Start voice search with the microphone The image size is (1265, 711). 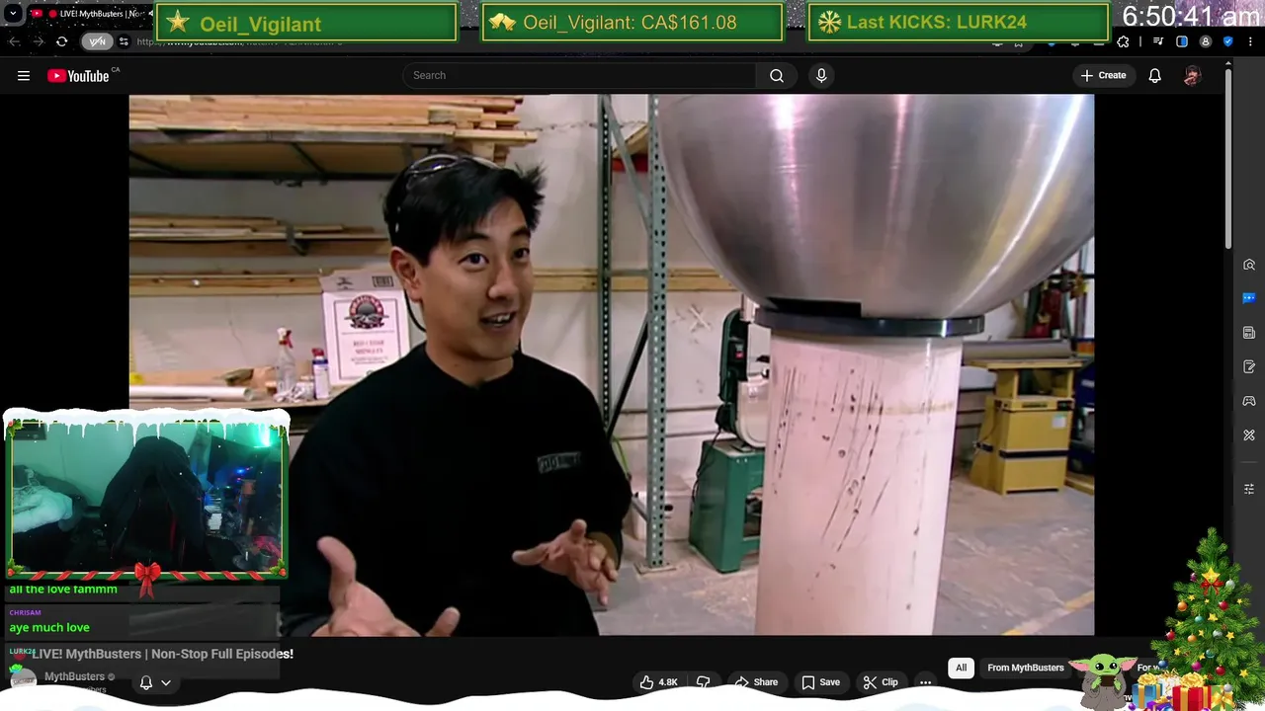point(821,75)
